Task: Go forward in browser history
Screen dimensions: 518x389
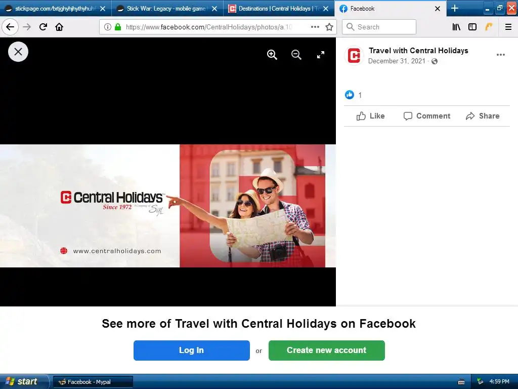Action: [27, 27]
